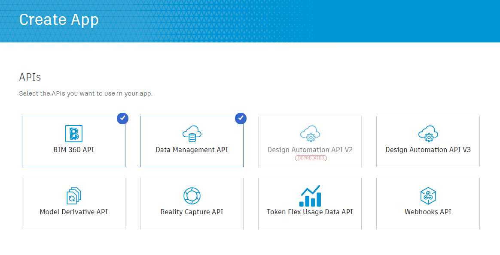
Task: Click the 'Webhooks API' label
Action: pyautogui.click(x=428, y=212)
